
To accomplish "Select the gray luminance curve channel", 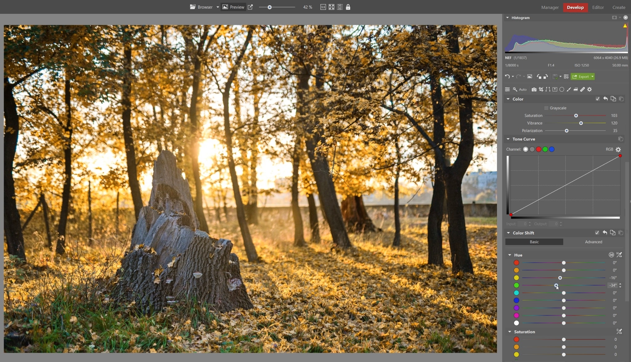I will click(532, 149).
